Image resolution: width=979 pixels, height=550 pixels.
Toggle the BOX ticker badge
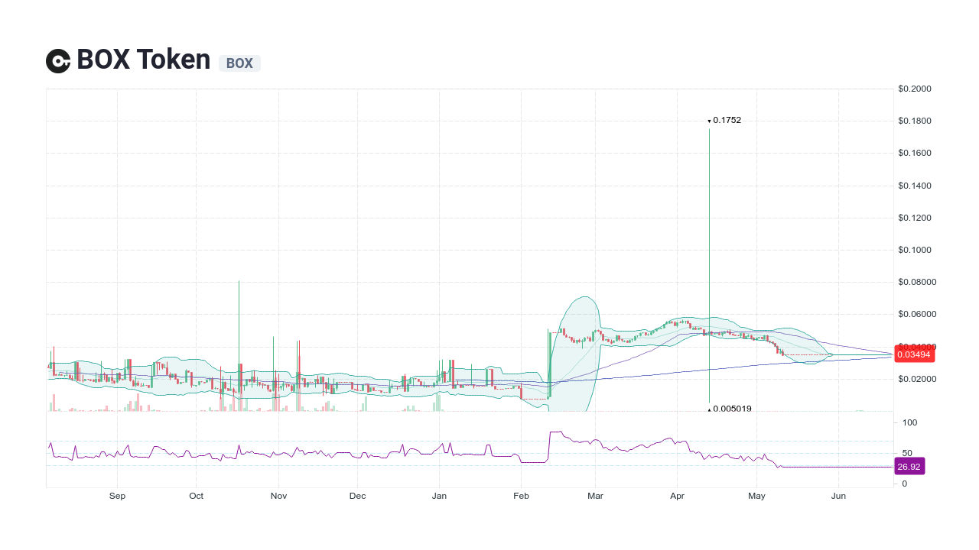click(239, 63)
